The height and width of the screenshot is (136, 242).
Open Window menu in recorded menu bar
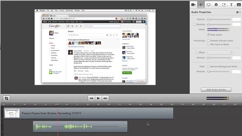(x=77, y=11)
